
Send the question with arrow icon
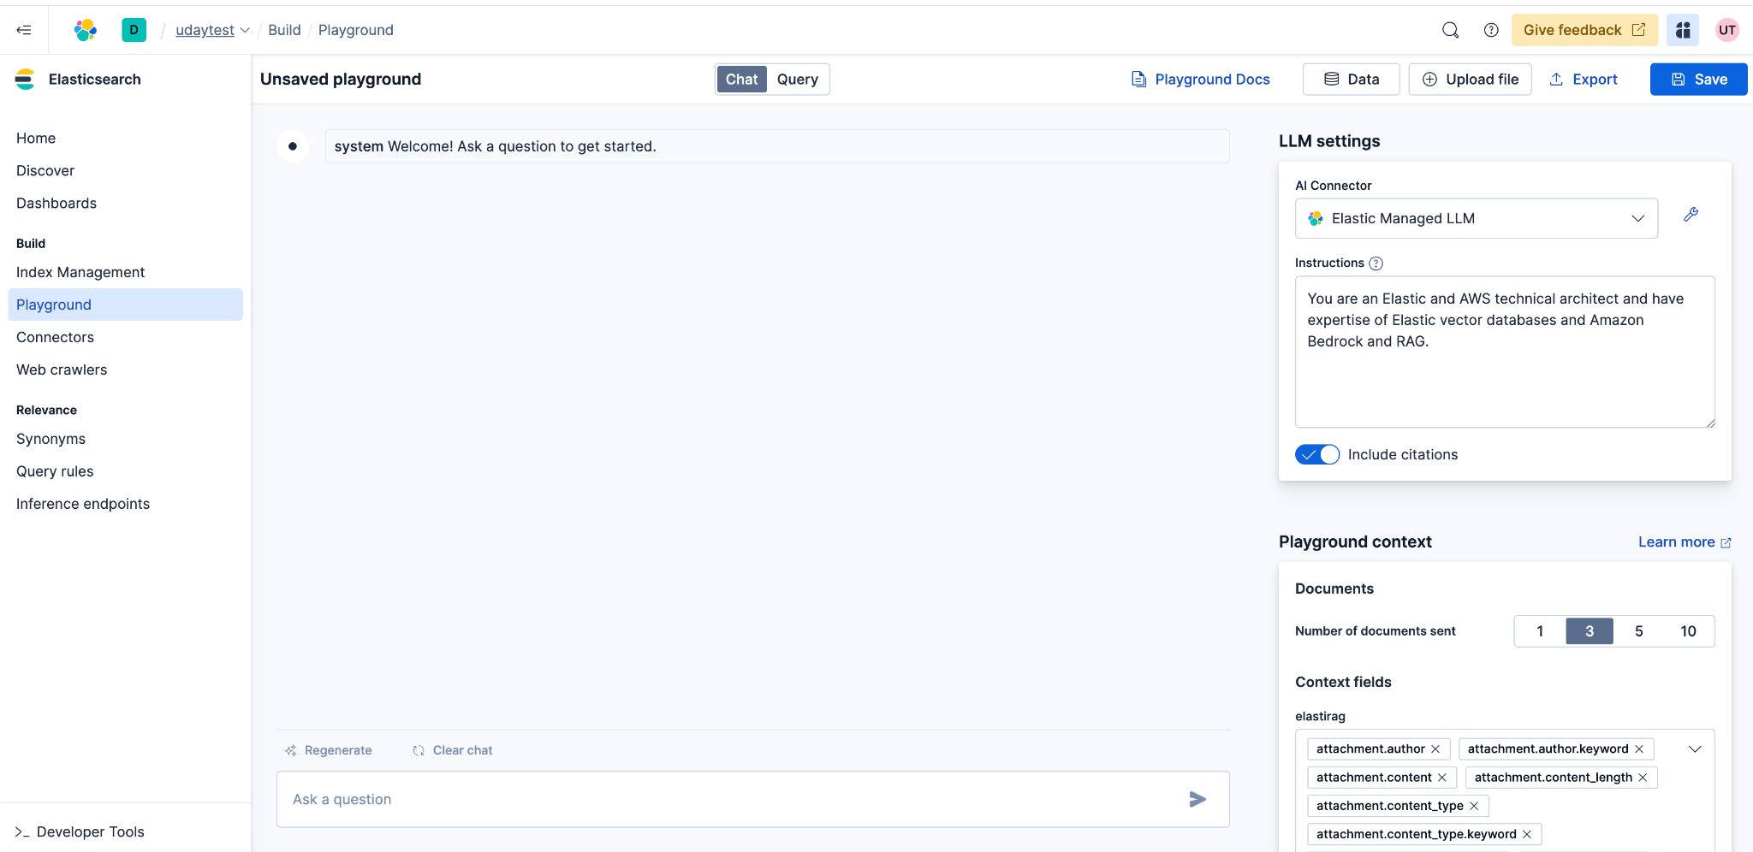point(1197,799)
